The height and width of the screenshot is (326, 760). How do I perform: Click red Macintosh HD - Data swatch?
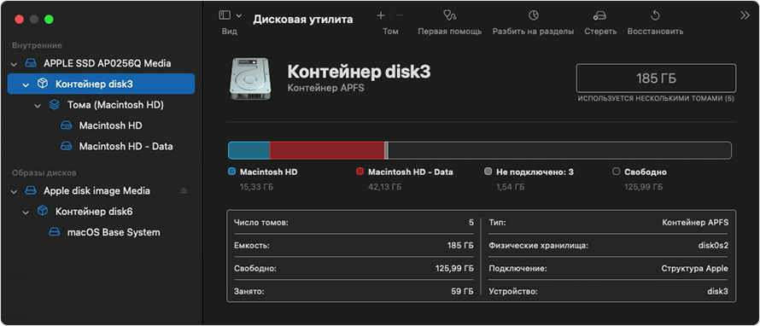(360, 172)
